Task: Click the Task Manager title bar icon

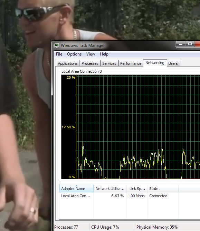Action: coord(56,46)
